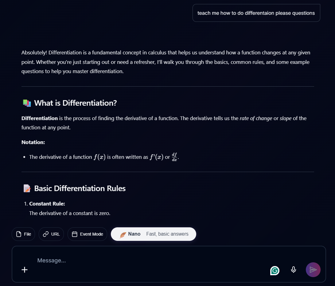Screen dimensions: 335x286
Task: Click the memo emoji beside 'Basic Differentiation Rules'
Action: pos(27,188)
